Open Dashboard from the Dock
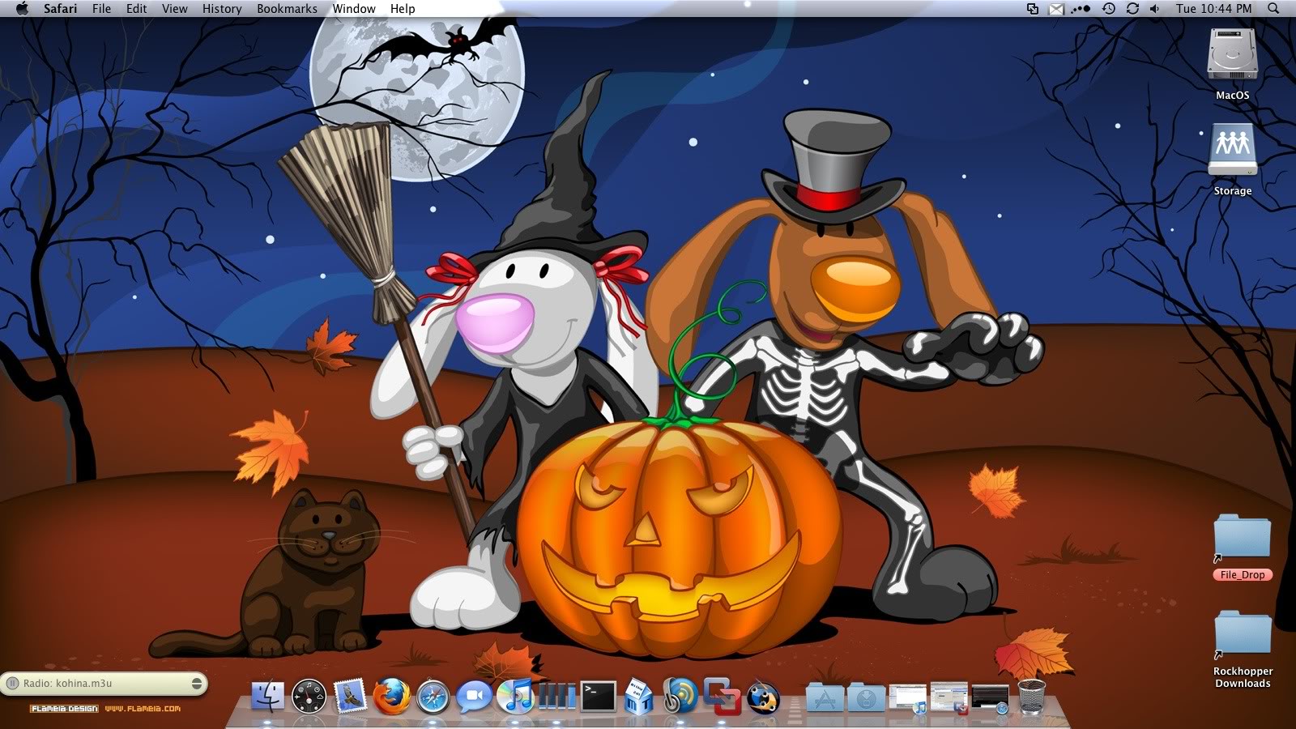Image resolution: width=1296 pixels, height=729 pixels. coord(309,696)
